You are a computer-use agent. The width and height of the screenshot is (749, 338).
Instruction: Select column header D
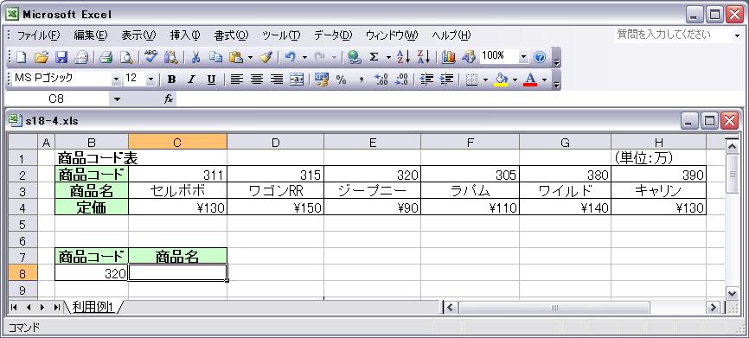point(275,142)
